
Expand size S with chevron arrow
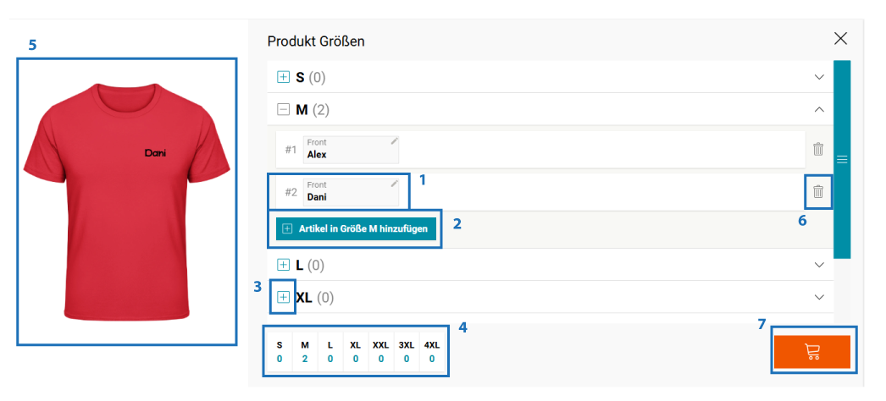tap(819, 77)
